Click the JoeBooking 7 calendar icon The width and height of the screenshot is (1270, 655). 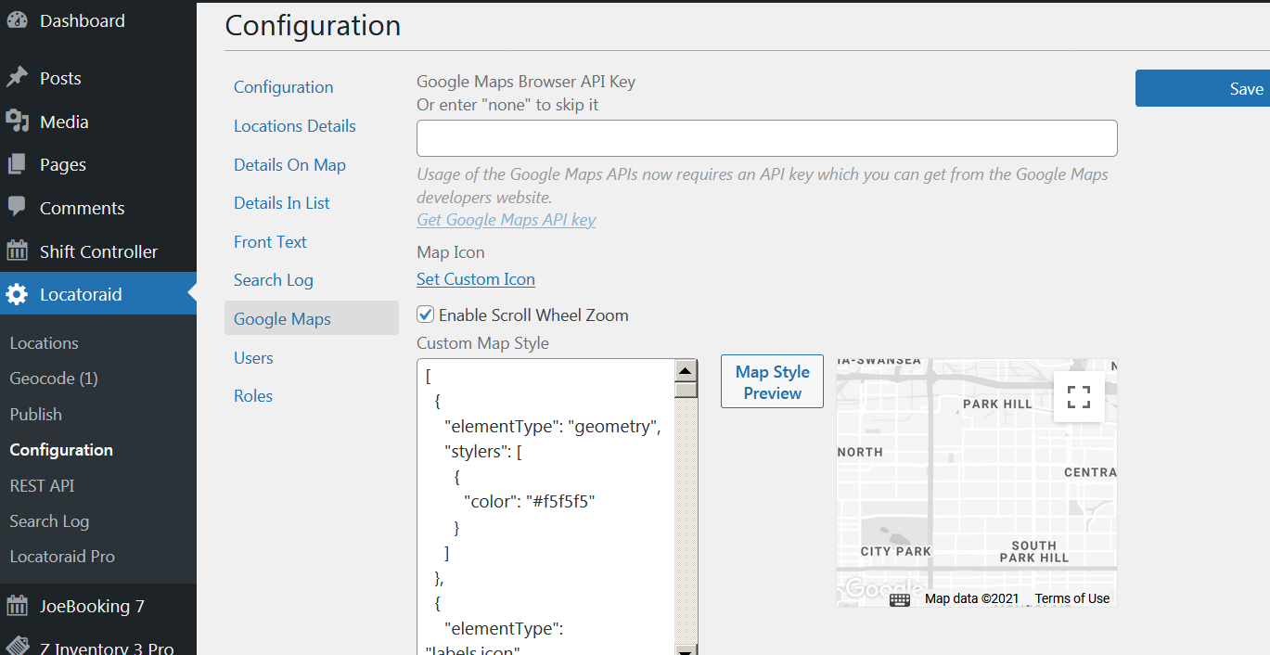17,606
